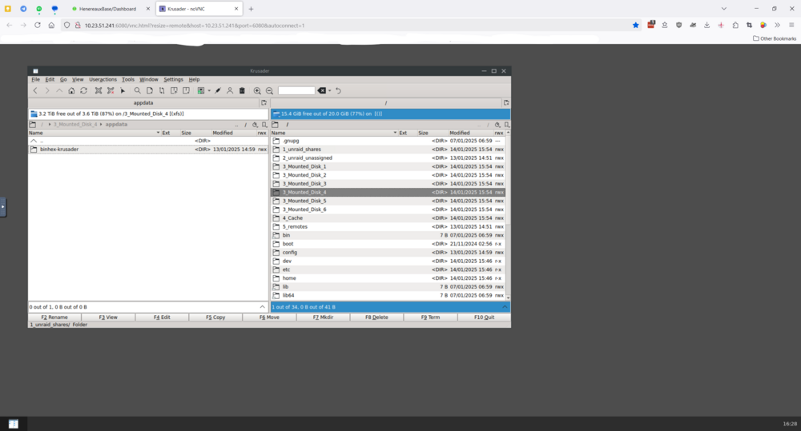Open the Edit menu
Viewport: 801px width, 431px height.
pyautogui.click(x=50, y=80)
